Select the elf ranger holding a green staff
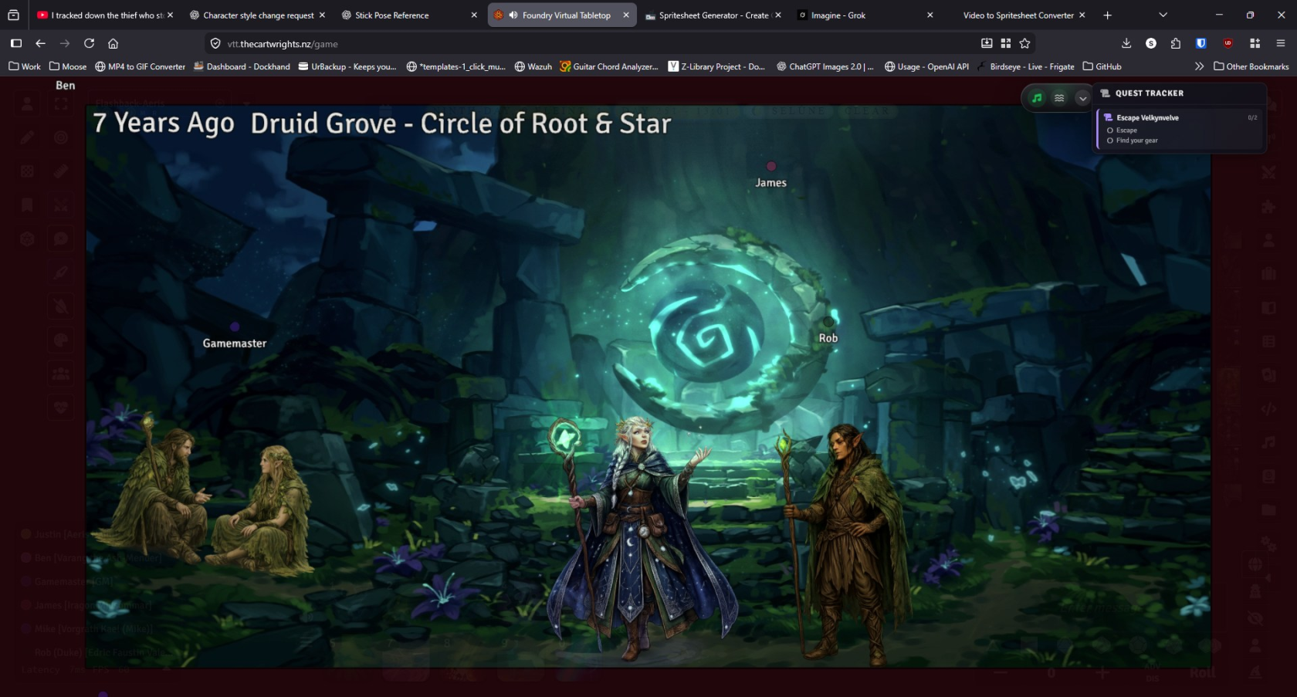The image size is (1297, 697). 842,544
